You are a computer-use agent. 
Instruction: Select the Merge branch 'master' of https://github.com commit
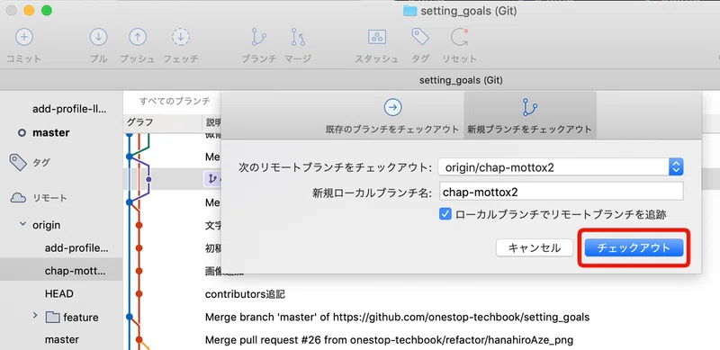pyautogui.click(x=397, y=318)
